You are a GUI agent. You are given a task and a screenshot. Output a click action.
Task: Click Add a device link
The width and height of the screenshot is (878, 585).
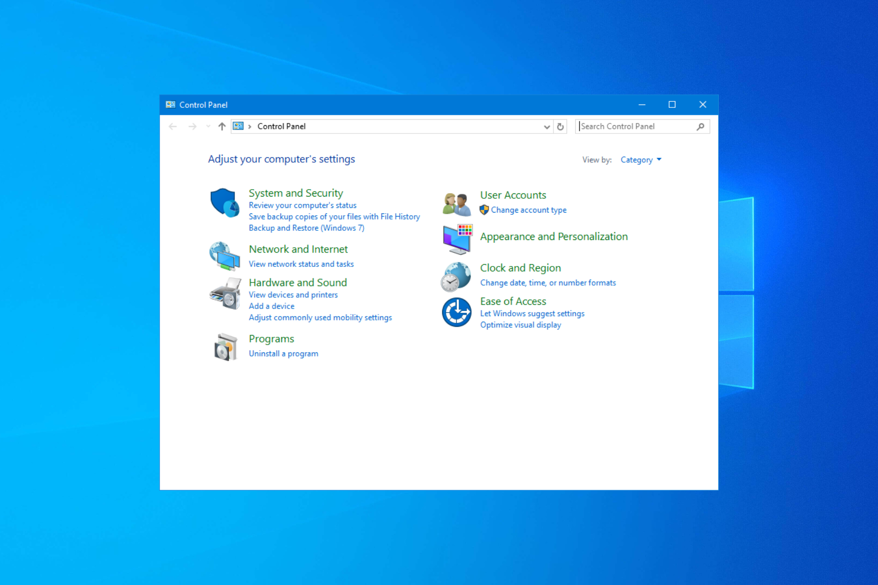[272, 306]
